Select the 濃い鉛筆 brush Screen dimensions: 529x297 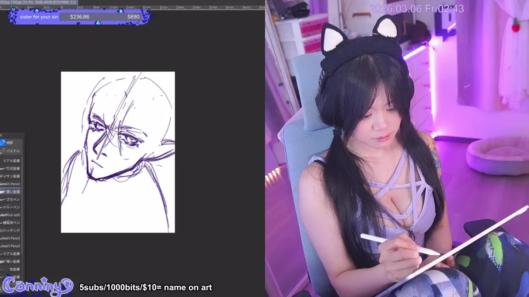point(10,192)
